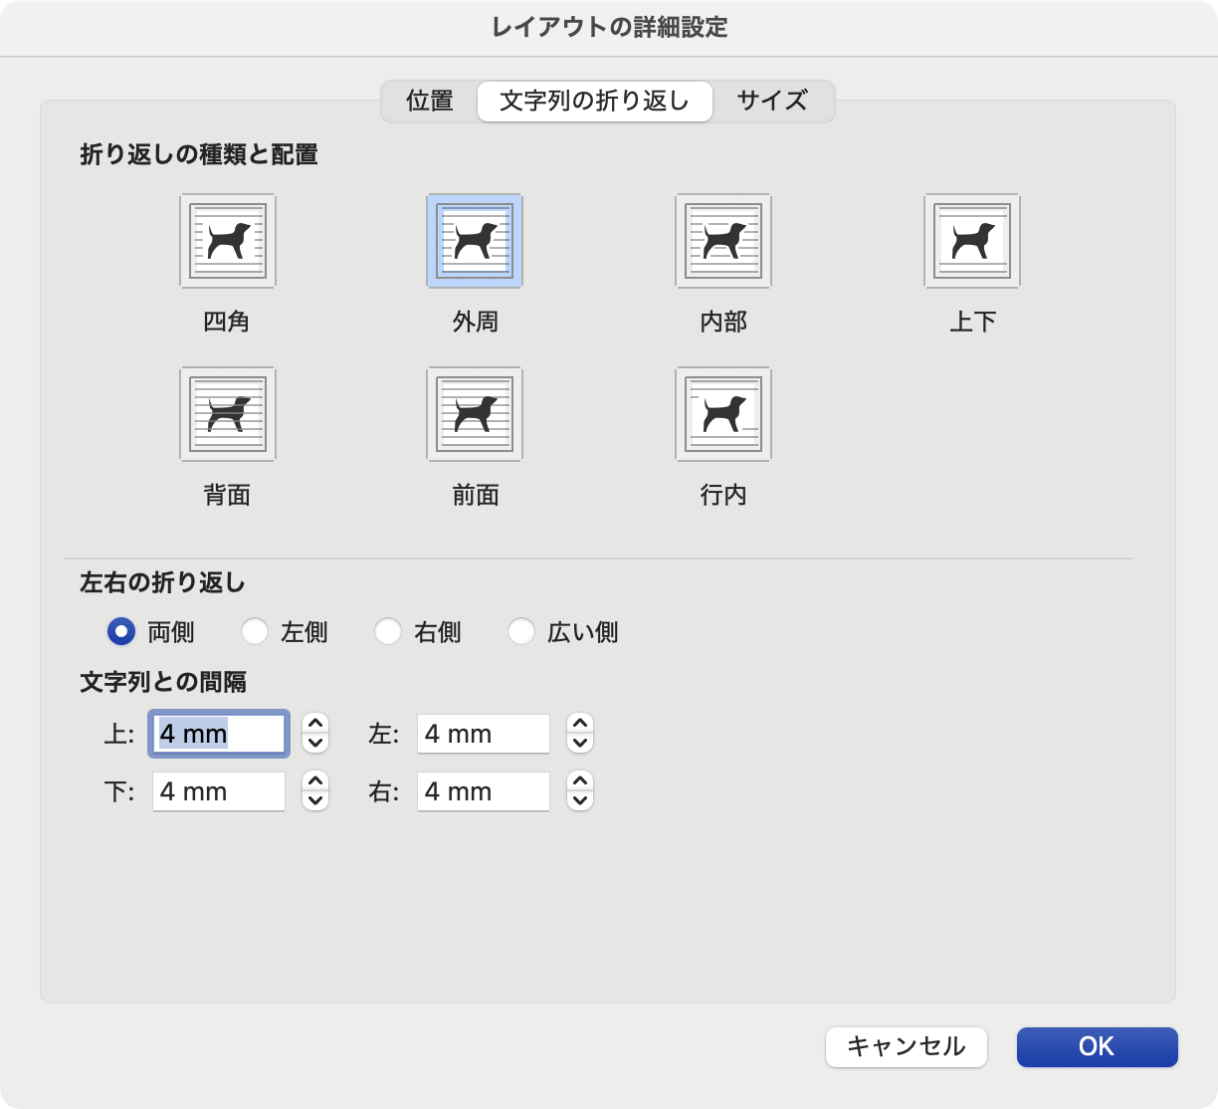Increment the 左 spacing value
Image resolution: width=1218 pixels, height=1109 pixels.
point(579,725)
